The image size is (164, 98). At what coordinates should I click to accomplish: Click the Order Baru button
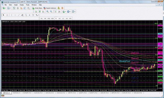pos(37,8)
